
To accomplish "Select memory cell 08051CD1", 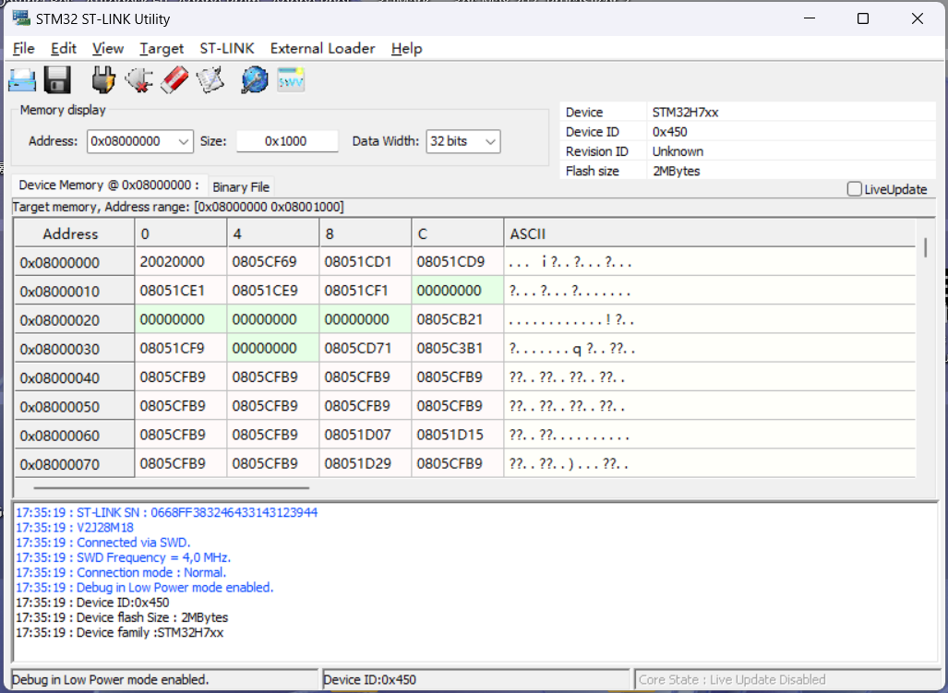I will coord(366,262).
